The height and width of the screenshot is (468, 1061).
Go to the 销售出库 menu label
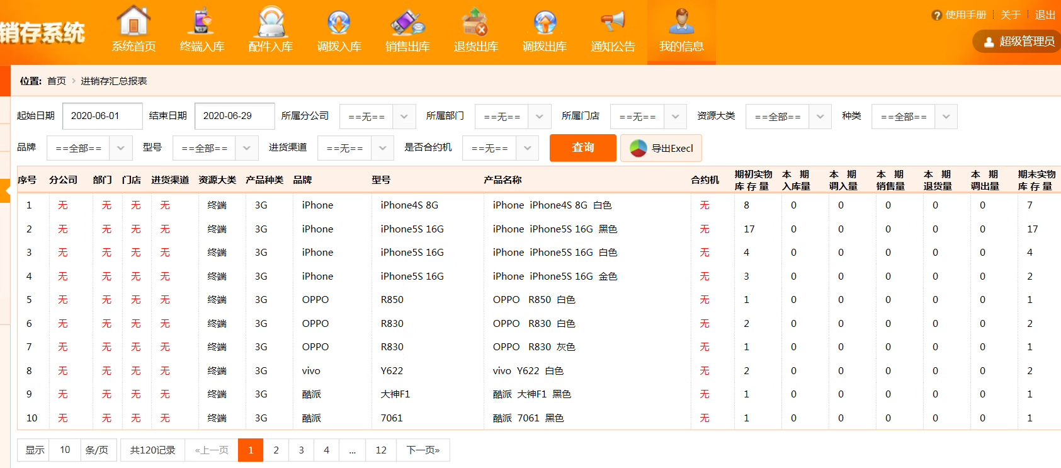tap(407, 47)
